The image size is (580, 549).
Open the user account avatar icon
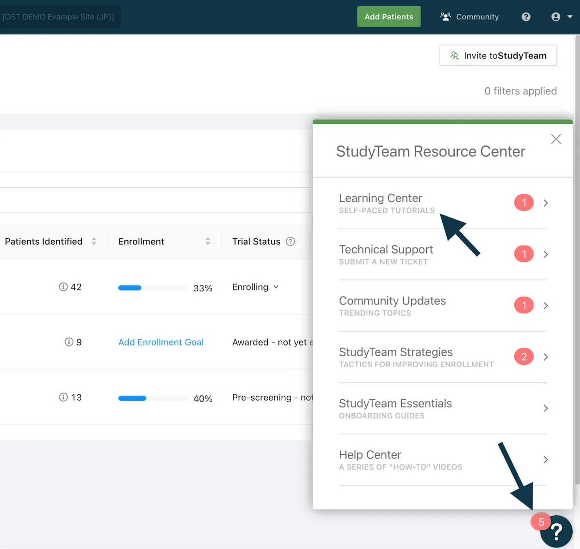[556, 17]
